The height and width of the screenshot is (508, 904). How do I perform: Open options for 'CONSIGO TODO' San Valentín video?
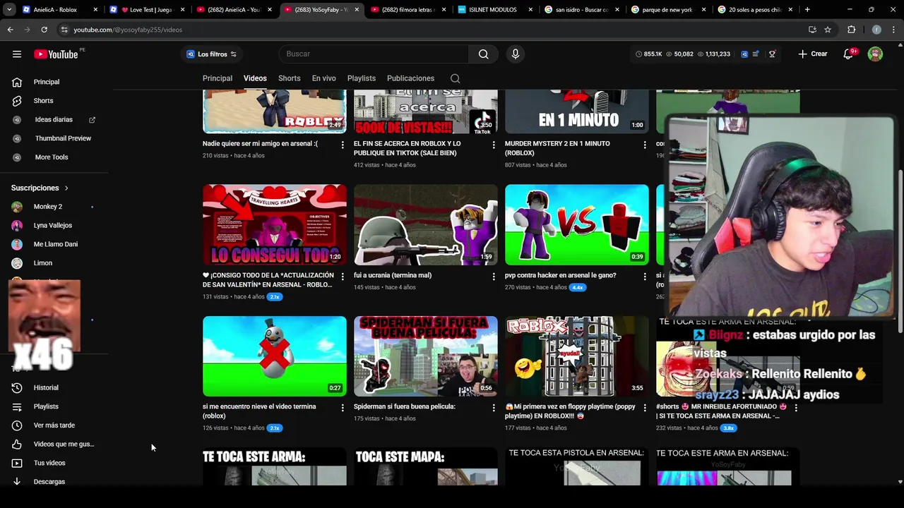click(x=343, y=276)
